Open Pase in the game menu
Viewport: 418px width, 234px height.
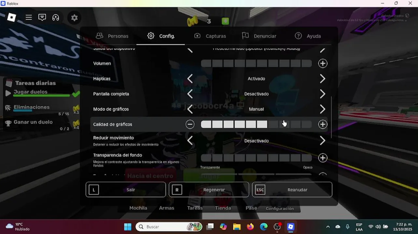click(x=251, y=208)
